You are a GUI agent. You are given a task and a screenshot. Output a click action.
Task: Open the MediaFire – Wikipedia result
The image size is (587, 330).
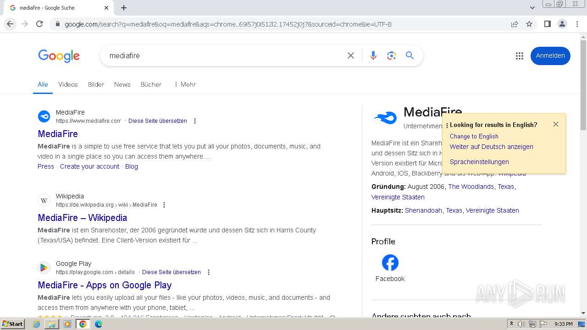(83, 218)
